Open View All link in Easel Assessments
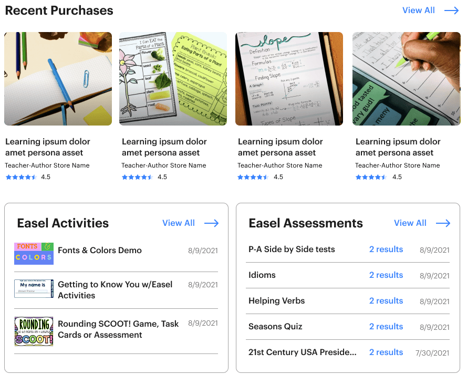 410,223
